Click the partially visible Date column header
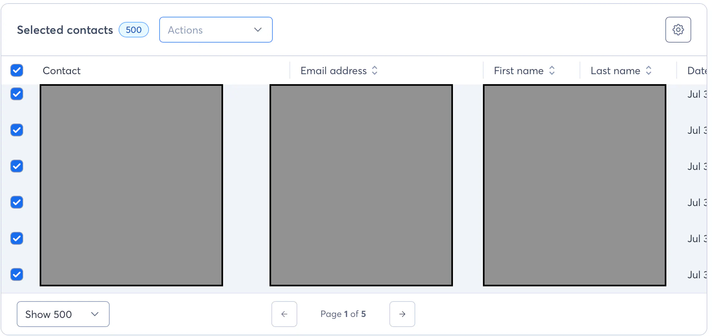 click(697, 71)
